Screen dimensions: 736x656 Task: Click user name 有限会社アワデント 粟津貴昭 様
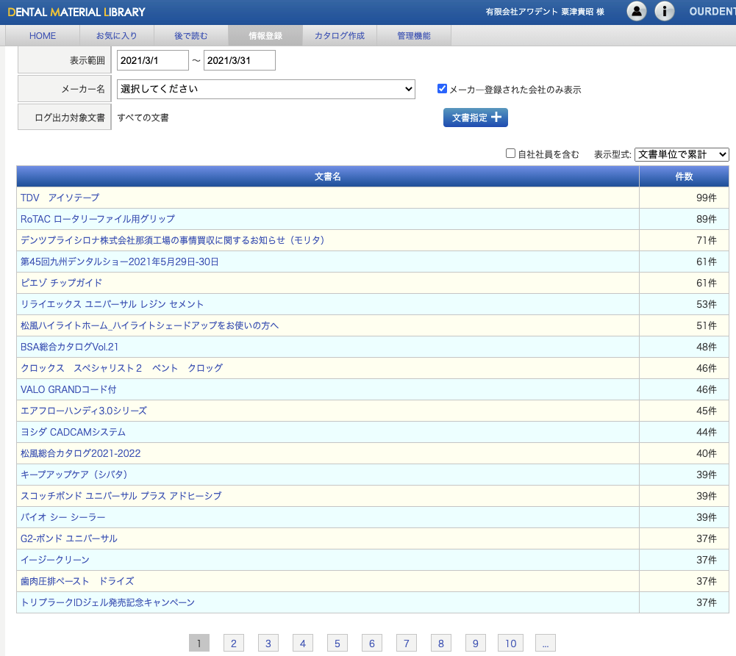coord(545,12)
